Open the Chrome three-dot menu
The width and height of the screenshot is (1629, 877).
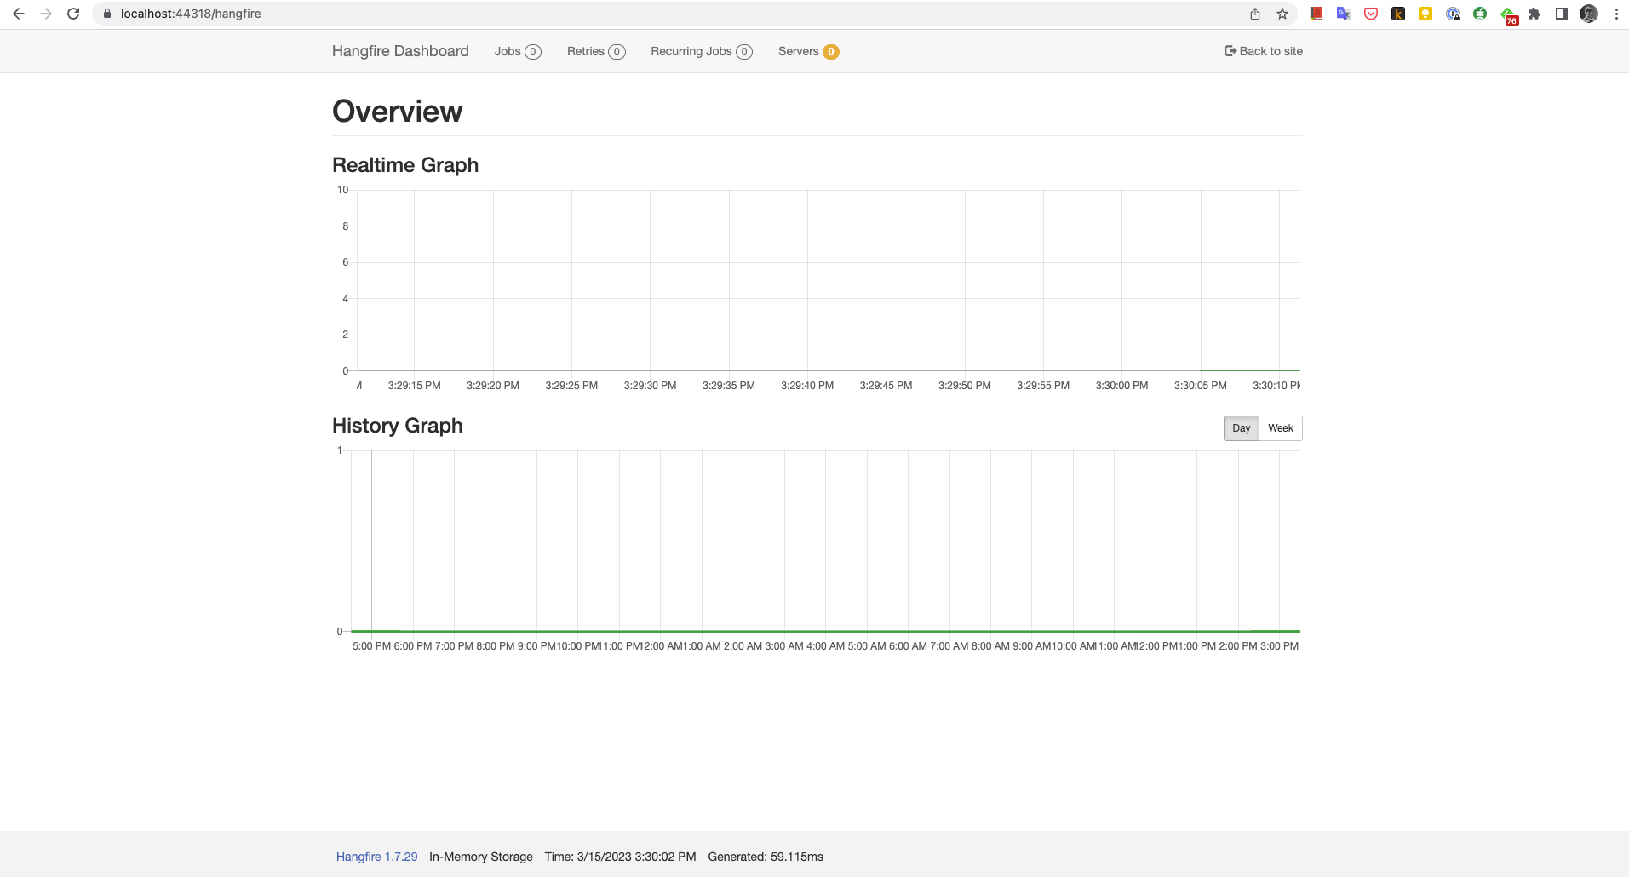tap(1616, 14)
